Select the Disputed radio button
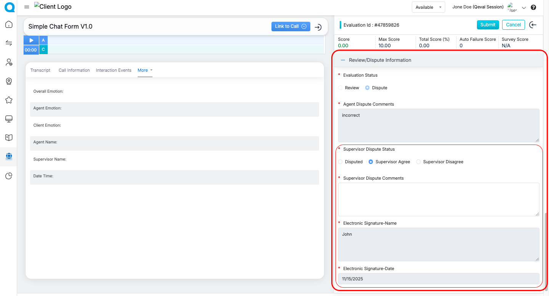 point(340,162)
